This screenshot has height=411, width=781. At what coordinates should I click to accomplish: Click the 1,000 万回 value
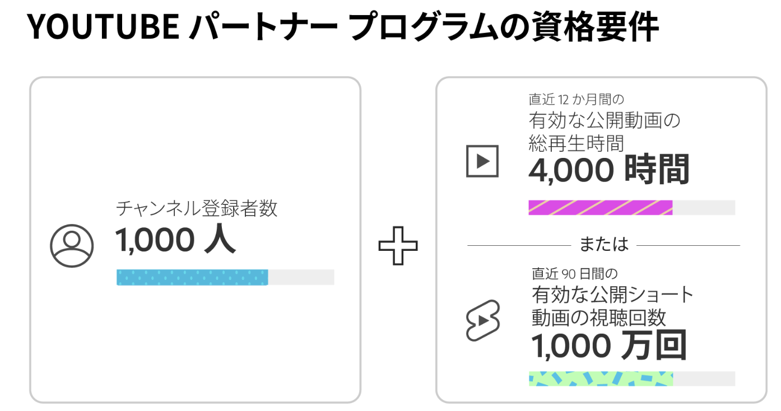[x=608, y=345]
